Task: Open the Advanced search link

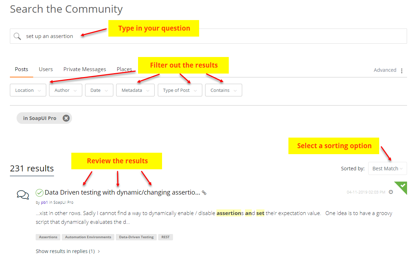Action: click(385, 70)
